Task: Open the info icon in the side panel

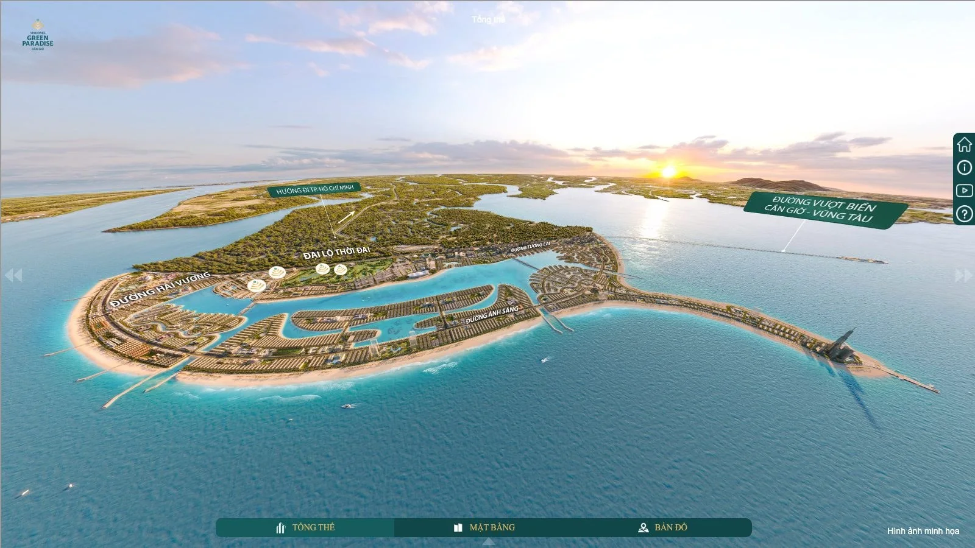Action: pyautogui.click(x=964, y=167)
